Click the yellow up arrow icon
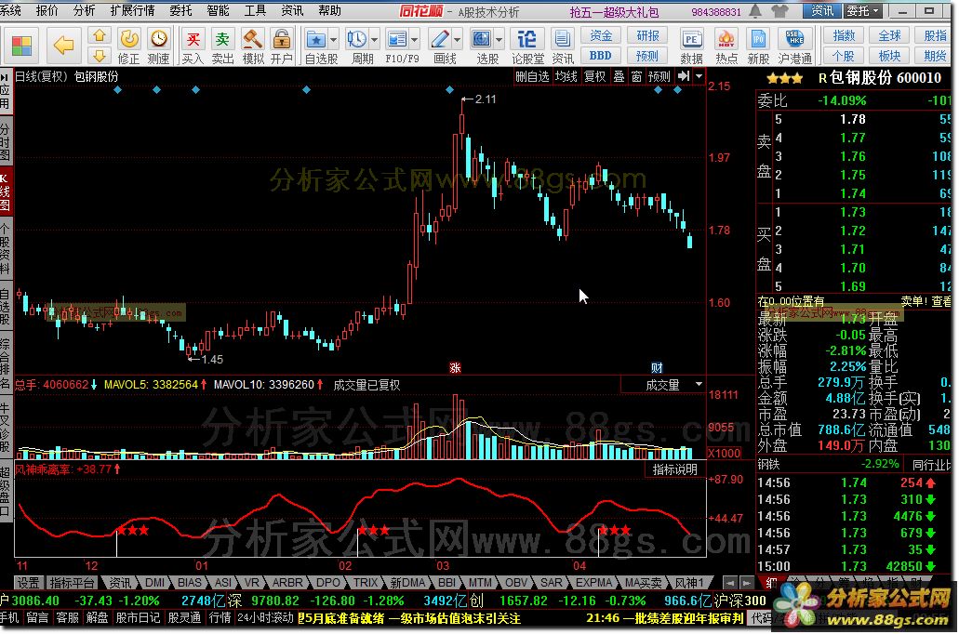This screenshot has width=959, height=634. [x=100, y=36]
